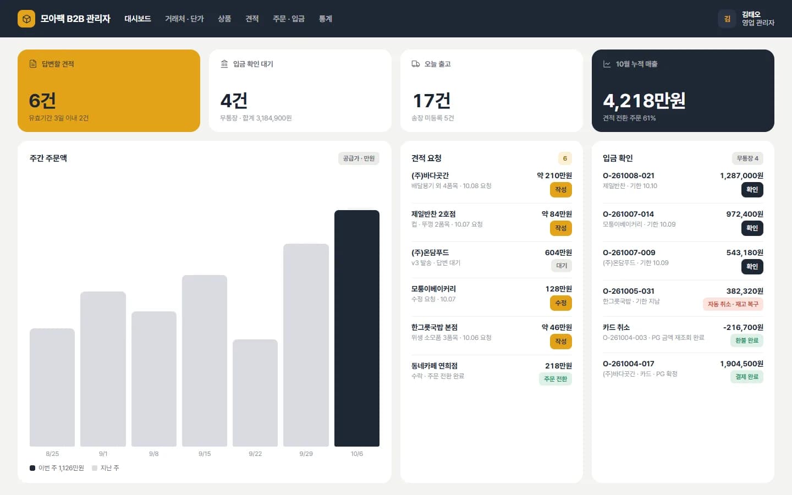Click the truck icon on 오늘 출고 card
Screen dimensions: 792x495
(416, 64)
